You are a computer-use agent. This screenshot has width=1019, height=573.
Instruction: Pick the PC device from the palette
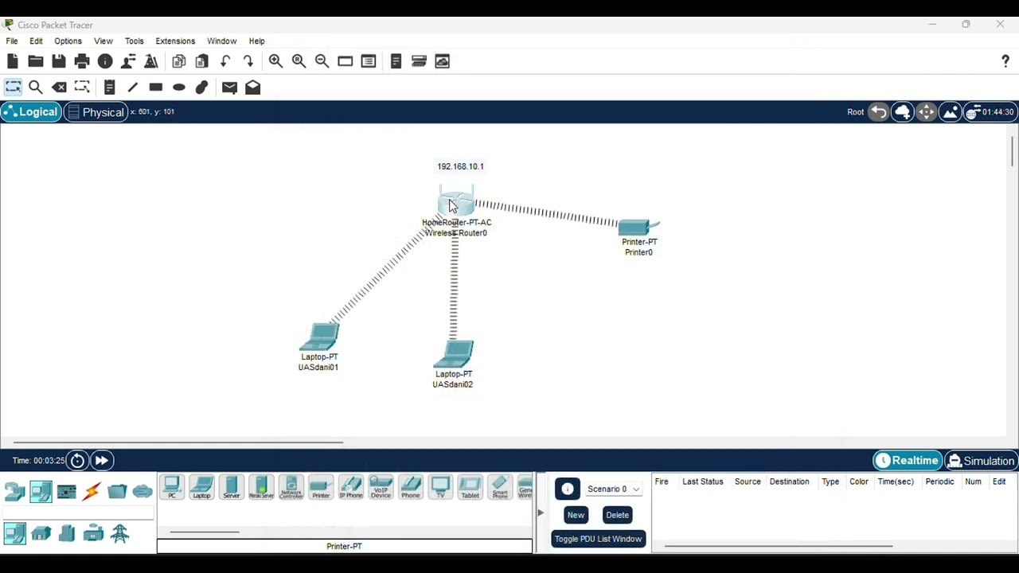(172, 488)
